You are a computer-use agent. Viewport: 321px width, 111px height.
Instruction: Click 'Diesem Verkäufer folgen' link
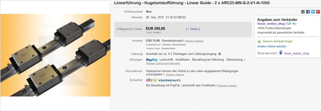click(x=278, y=41)
